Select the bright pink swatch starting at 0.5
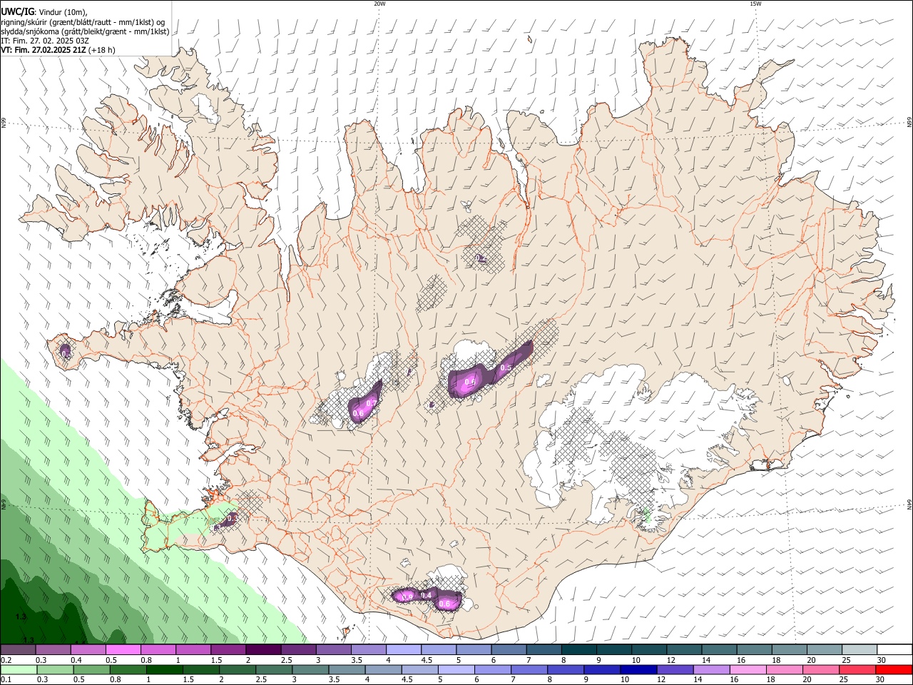Screen dimensions: 913x685 tap(123, 650)
